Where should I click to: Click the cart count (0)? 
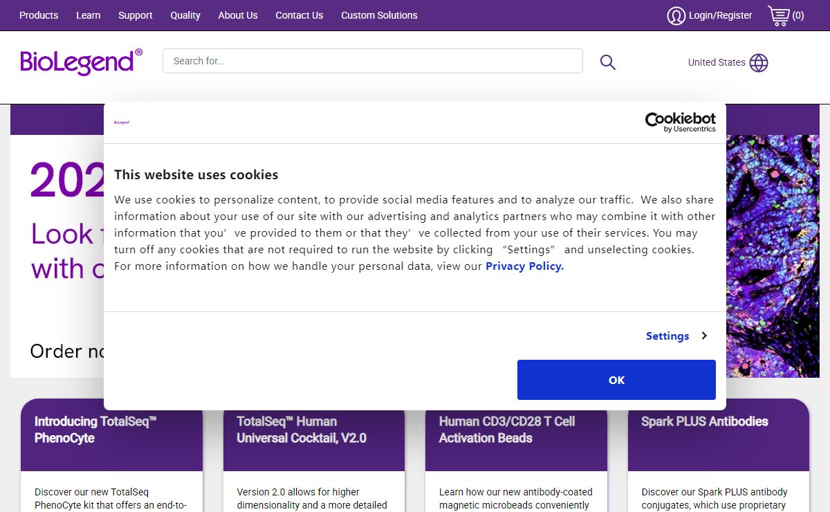tap(798, 15)
